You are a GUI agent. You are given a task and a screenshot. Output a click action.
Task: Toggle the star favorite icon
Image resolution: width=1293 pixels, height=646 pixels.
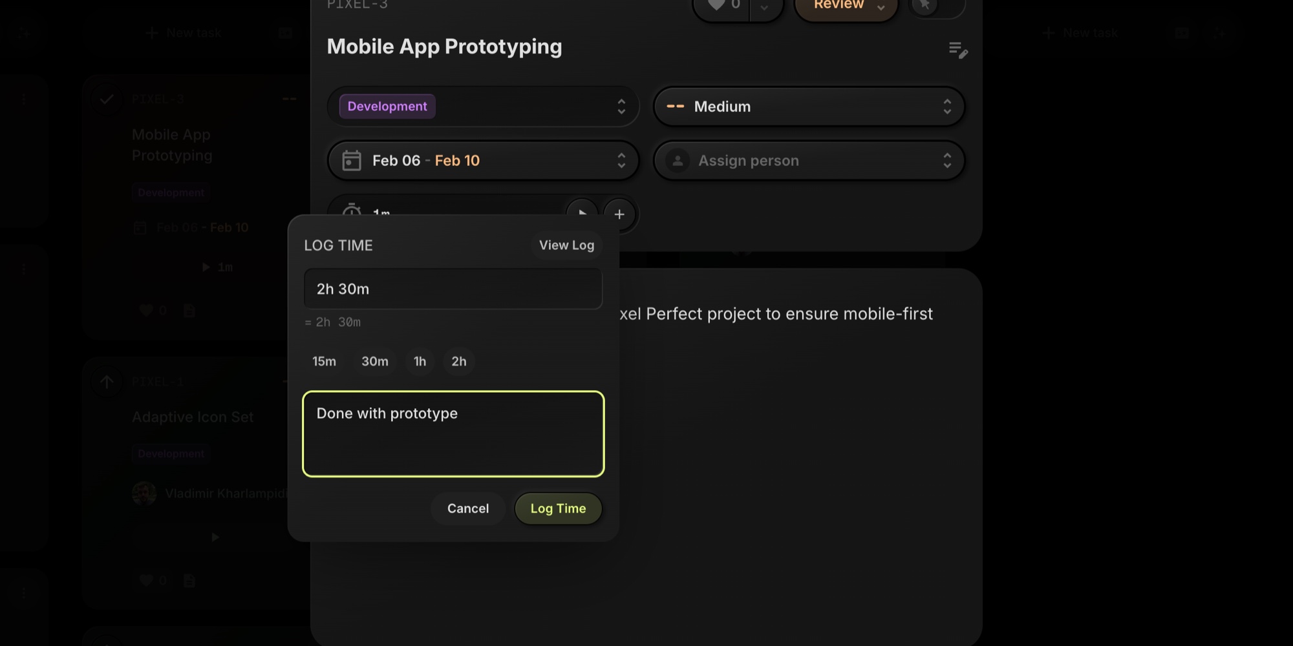click(925, 5)
